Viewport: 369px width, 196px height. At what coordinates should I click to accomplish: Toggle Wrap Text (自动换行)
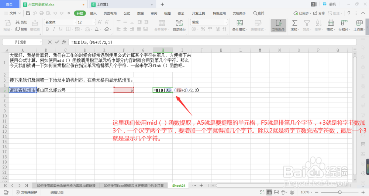click(179, 25)
